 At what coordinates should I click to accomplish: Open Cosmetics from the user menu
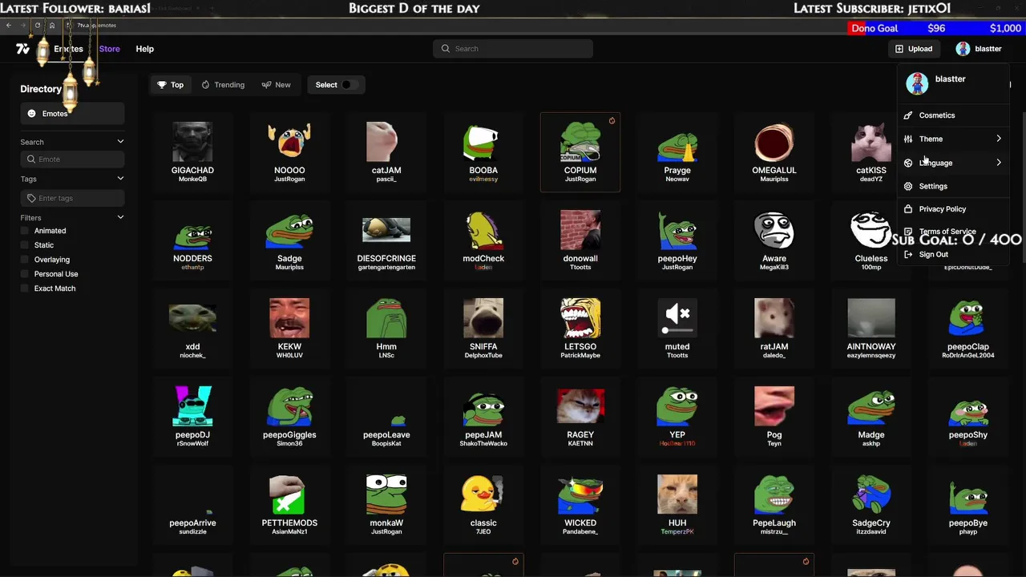953,115
